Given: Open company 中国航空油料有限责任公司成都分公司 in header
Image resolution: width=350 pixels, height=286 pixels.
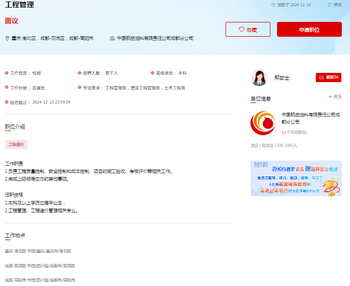Looking at the screenshot, I should [155, 38].
